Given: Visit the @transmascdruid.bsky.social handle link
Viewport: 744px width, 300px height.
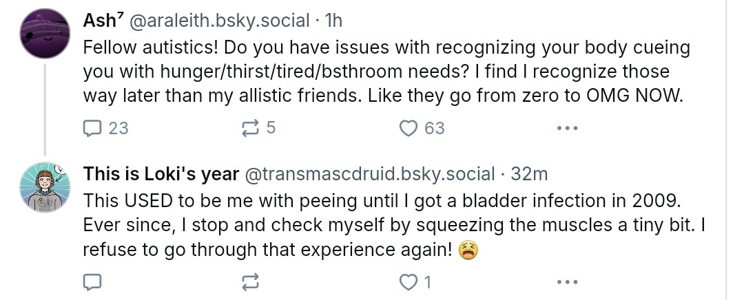Looking at the screenshot, I should [371, 174].
